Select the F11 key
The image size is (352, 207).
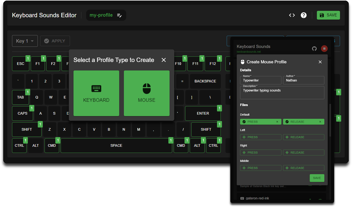195,64
